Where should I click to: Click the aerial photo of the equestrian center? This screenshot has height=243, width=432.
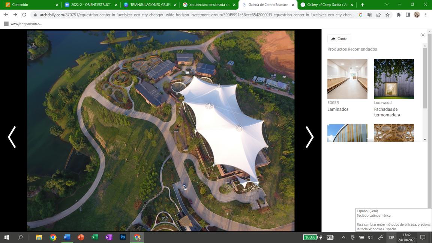[x=160, y=131]
